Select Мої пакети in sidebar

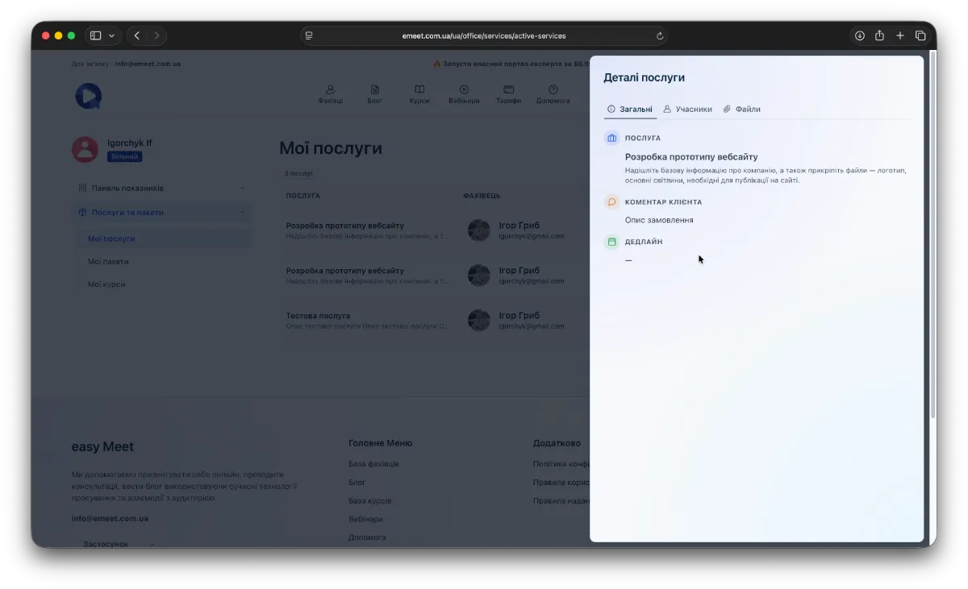point(108,262)
